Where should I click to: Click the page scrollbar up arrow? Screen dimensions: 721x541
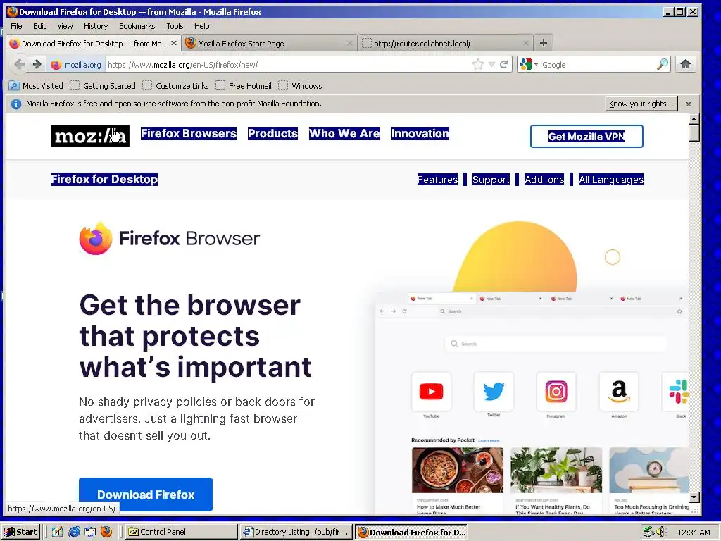(694, 118)
